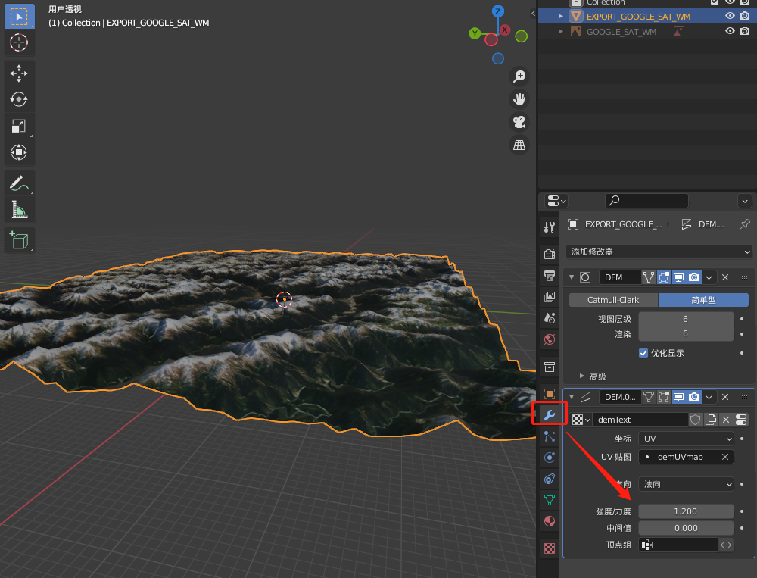757x578 pixels.
Task: Activate the Move tool
Action: pos(19,73)
